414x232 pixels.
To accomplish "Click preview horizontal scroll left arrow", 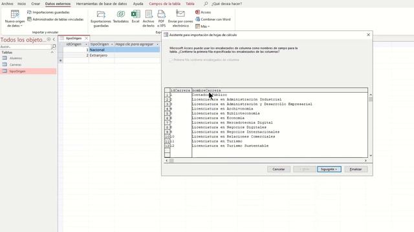I will [167, 160].
